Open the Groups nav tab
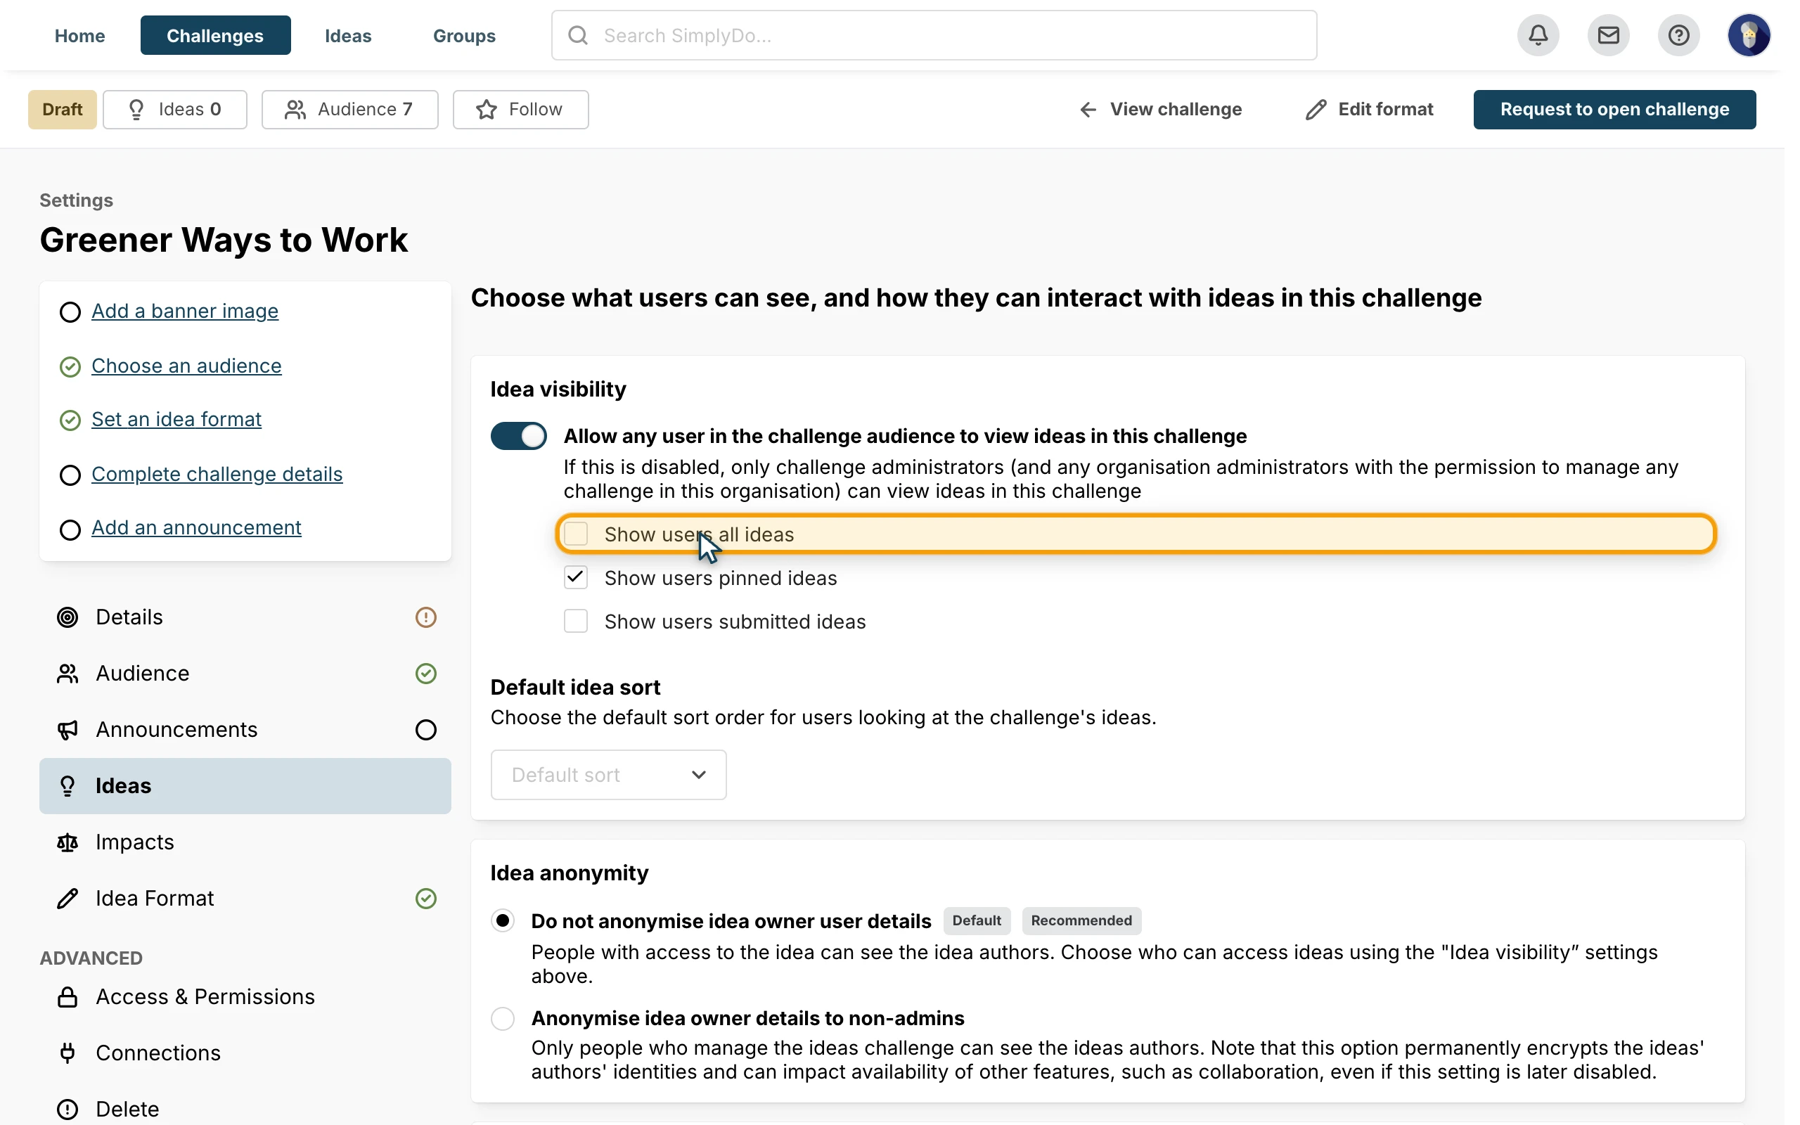 464,35
